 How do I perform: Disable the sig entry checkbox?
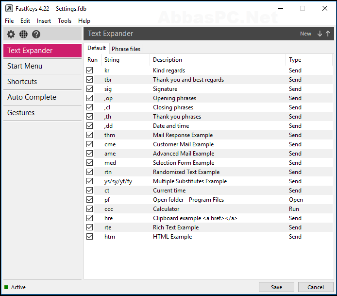(x=90, y=89)
